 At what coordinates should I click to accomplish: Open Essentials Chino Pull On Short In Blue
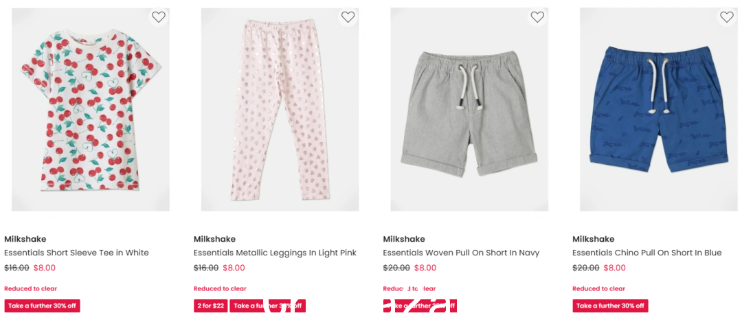tap(647, 253)
